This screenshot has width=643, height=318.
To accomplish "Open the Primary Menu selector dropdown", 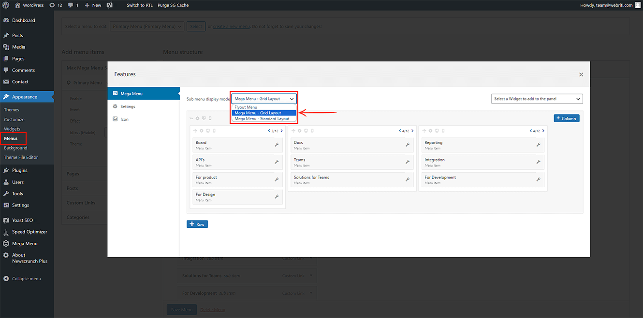I will 147,27.
